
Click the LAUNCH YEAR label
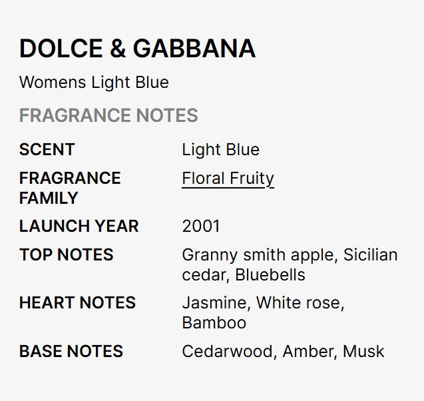tap(79, 226)
